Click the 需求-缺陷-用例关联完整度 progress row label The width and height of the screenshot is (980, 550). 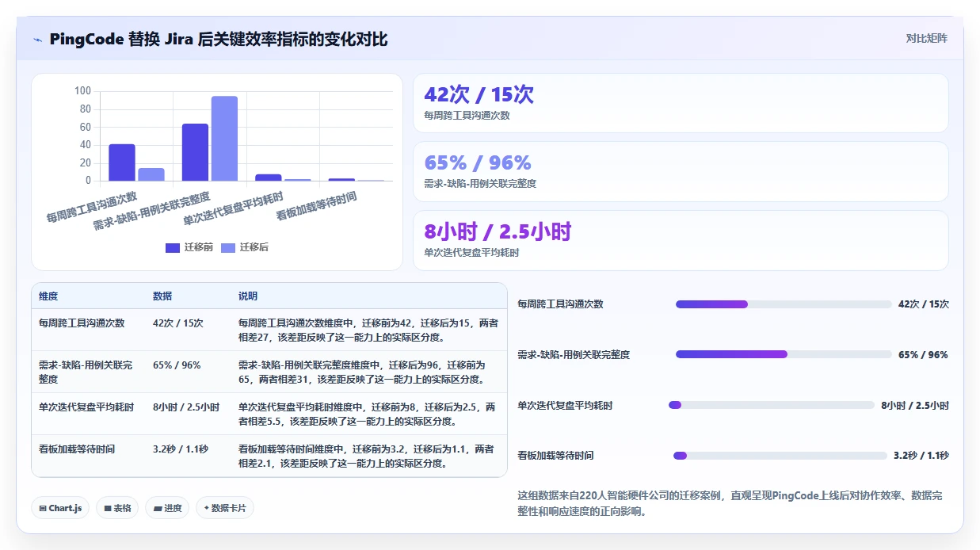574,355
